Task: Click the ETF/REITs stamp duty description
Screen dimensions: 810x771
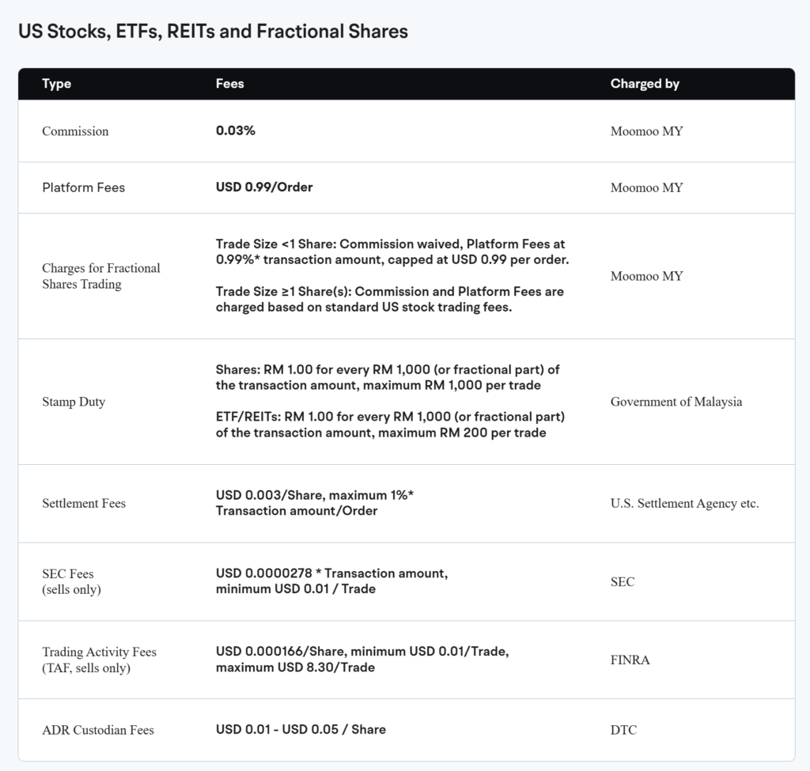Action: click(390, 425)
